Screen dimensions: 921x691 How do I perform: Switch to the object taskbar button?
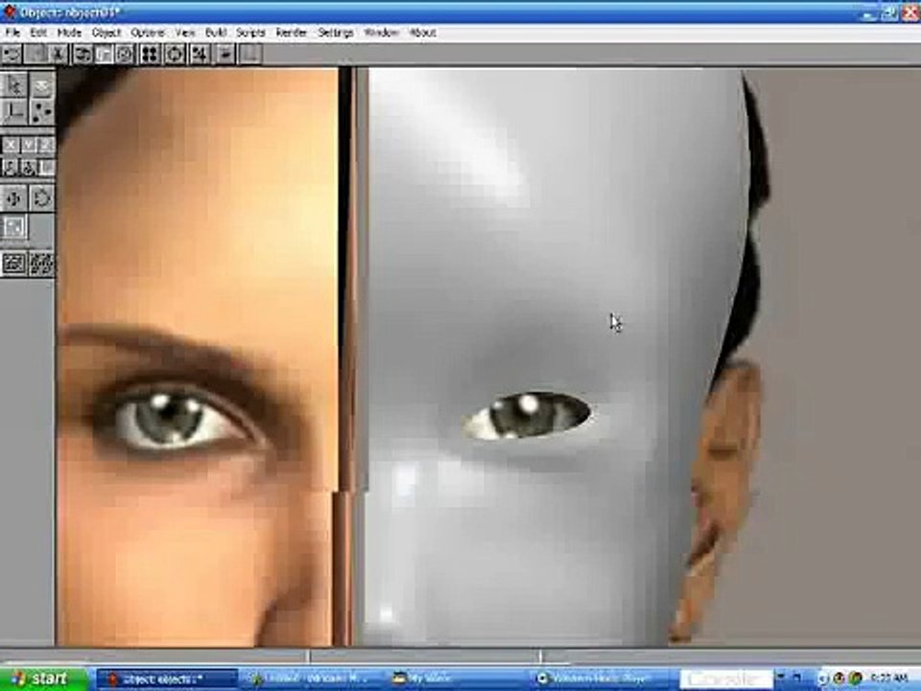167,679
